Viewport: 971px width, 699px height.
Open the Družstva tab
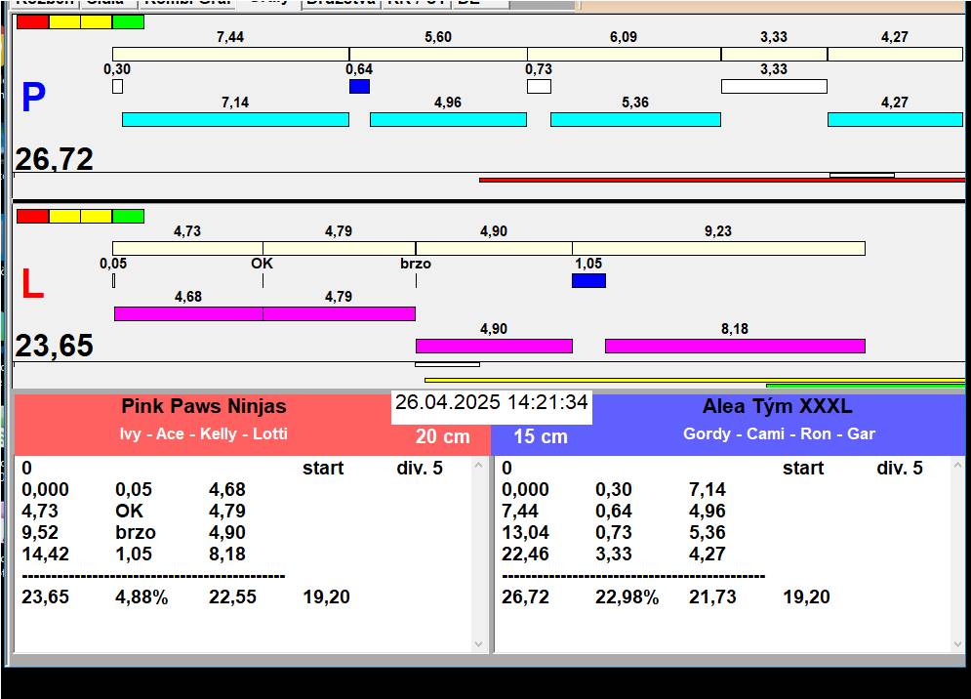click(339, 3)
